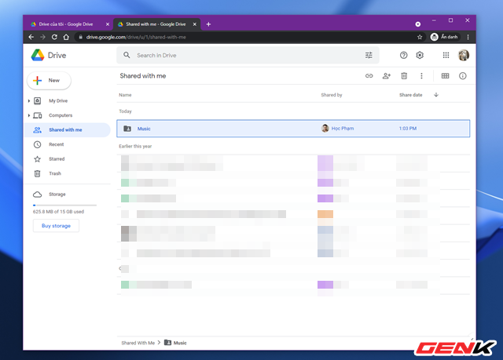The width and height of the screenshot is (503, 360).
Task: Select Shared with me in sidebar
Action: pos(68,129)
